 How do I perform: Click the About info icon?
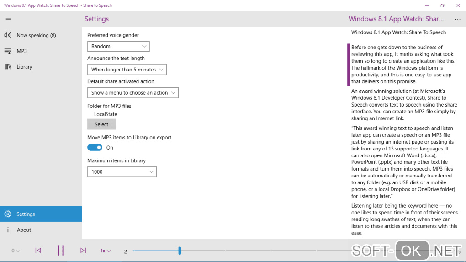point(8,230)
